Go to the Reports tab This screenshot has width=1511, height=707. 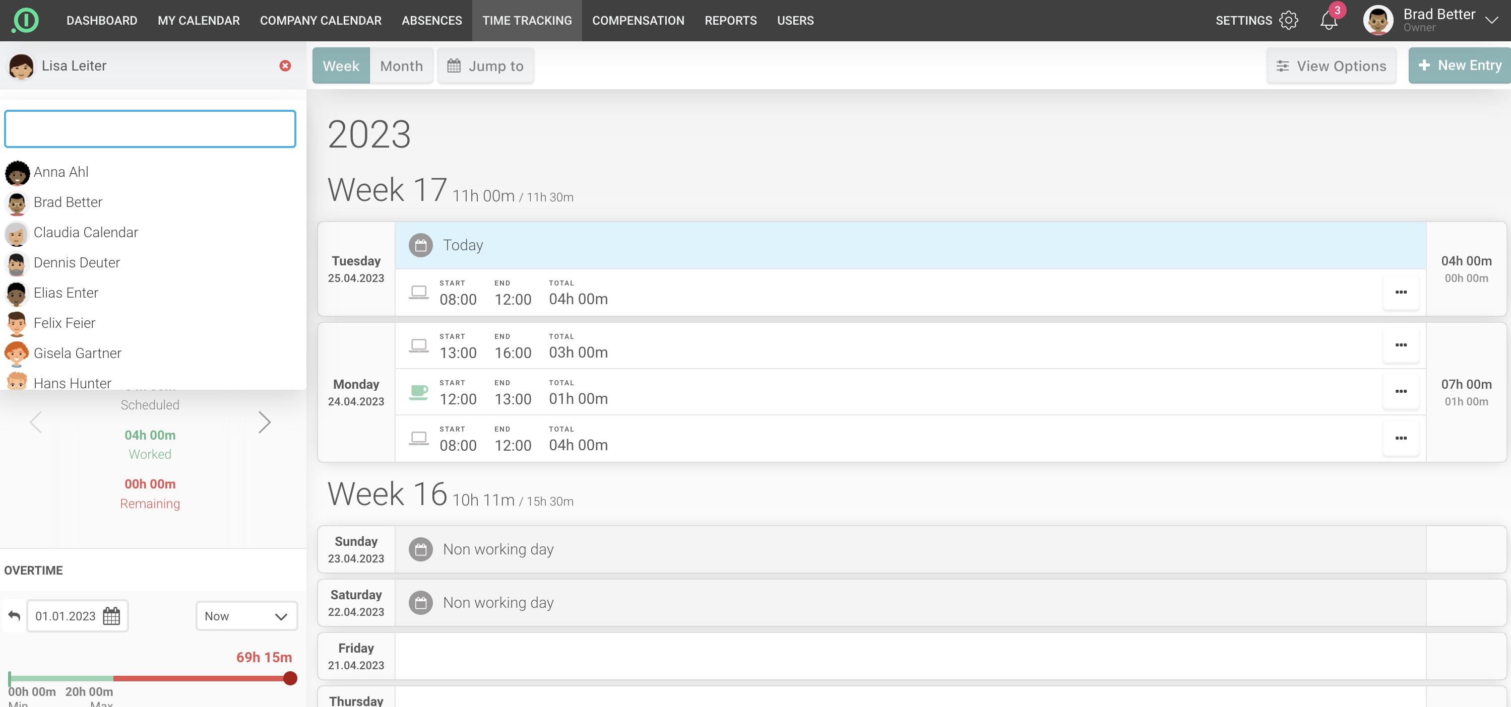730,21
